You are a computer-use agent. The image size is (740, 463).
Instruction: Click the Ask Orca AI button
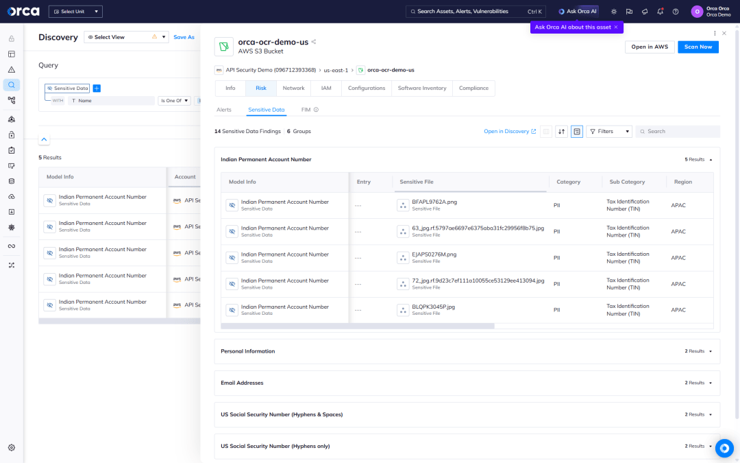[578, 12]
